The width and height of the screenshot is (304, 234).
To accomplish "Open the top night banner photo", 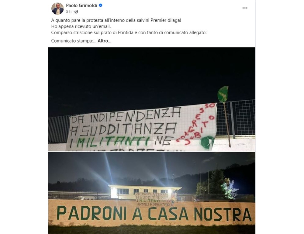I will coord(152,99).
